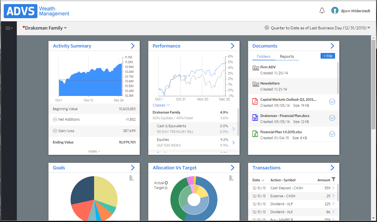Filter transactions with funnel icon

(334, 179)
